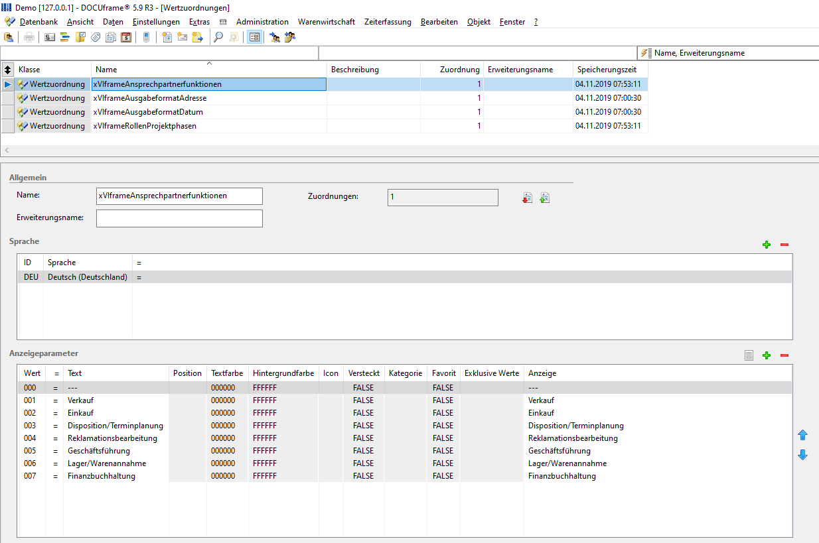Click the Beschreibung column header

374,69
